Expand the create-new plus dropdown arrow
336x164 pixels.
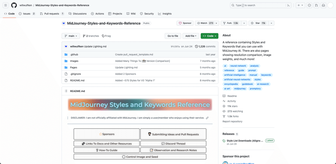coord(302,5)
